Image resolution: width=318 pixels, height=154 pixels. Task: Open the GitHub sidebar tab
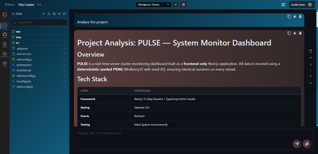(x=5, y=35)
